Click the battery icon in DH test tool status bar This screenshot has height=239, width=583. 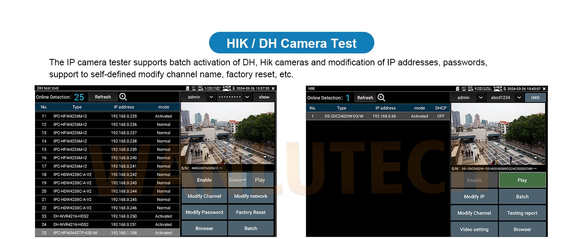[234, 88]
